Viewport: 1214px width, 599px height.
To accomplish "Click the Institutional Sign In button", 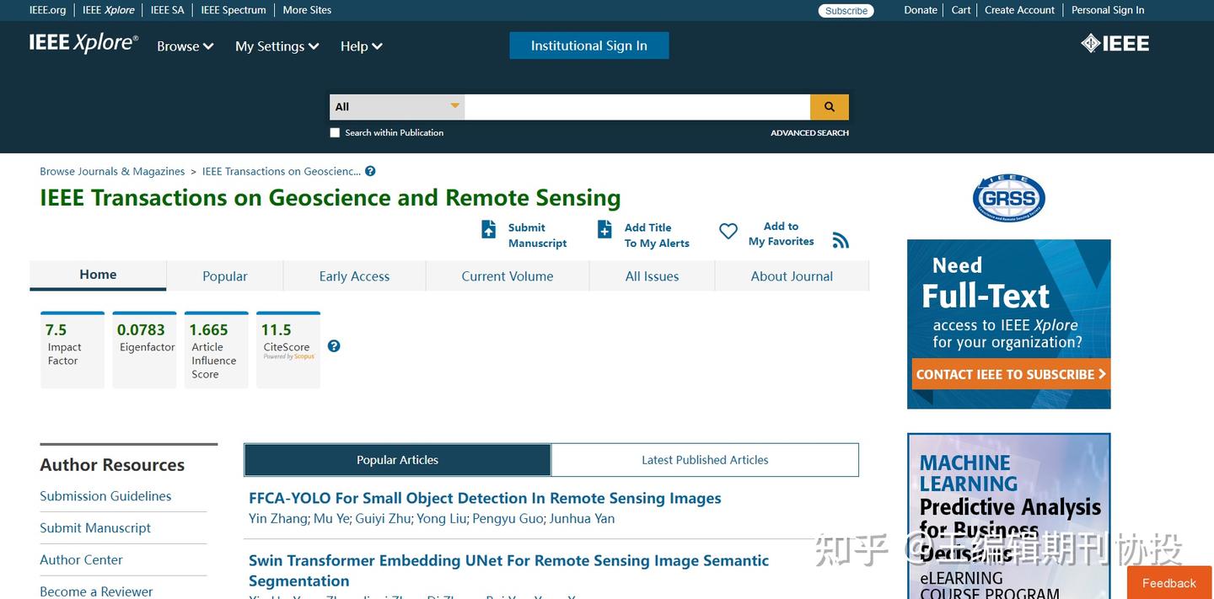I will click(588, 45).
